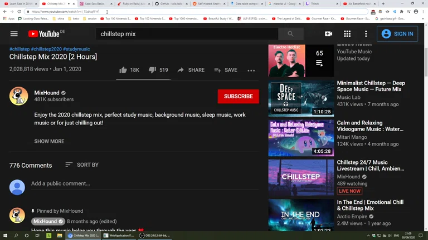Screen dimensions: 428x240
Task: Open Task View in the taskbar
Action: (x=37, y=236)
